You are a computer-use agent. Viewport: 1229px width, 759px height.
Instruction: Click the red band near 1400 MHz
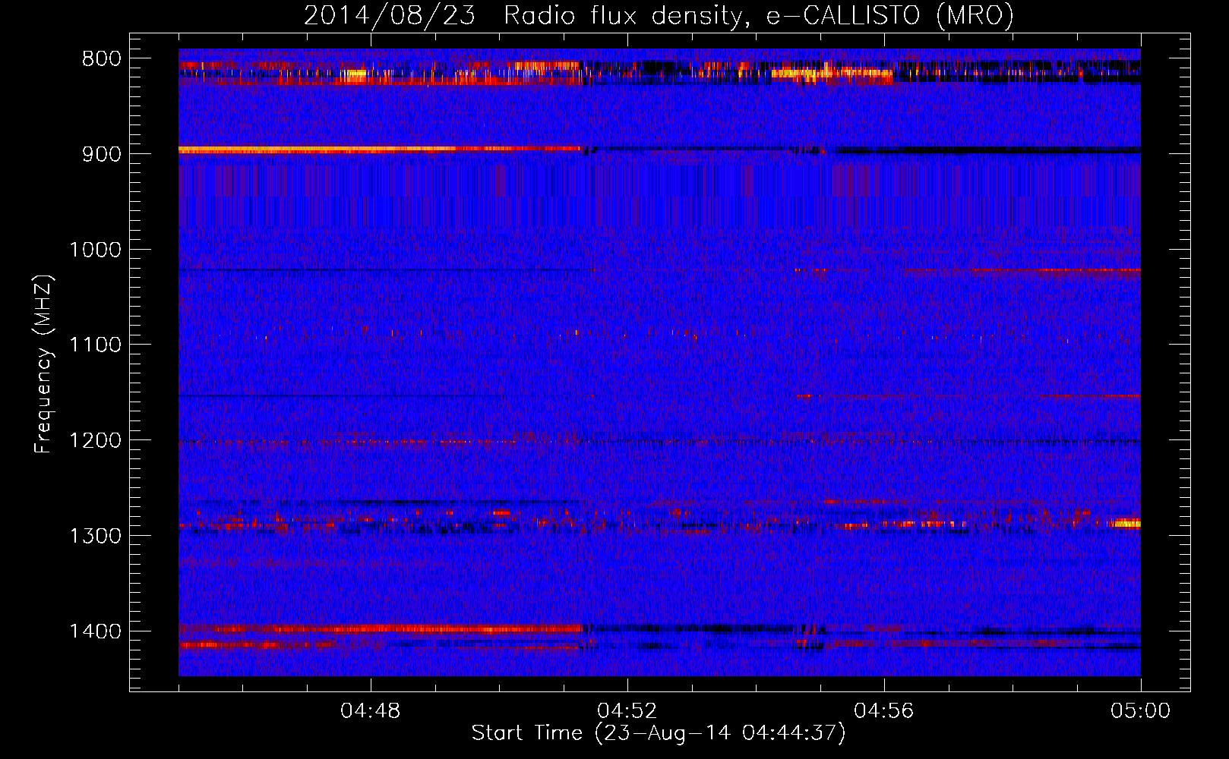point(380,628)
